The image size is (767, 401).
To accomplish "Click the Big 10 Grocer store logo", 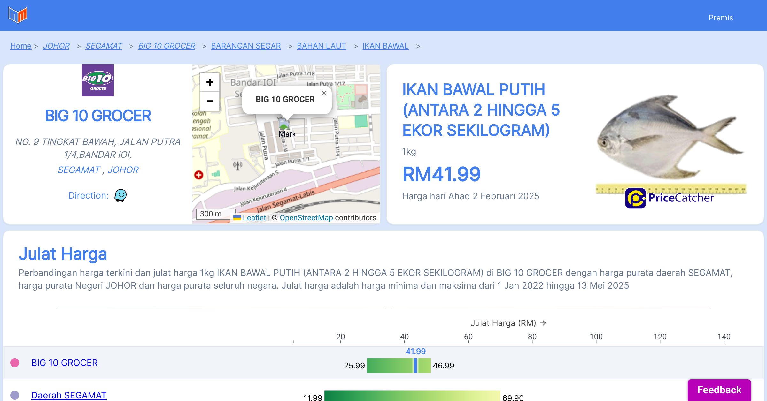I will pyautogui.click(x=98, y=80).
